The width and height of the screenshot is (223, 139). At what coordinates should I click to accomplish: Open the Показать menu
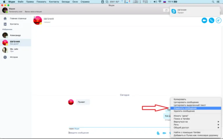point(41,2)
